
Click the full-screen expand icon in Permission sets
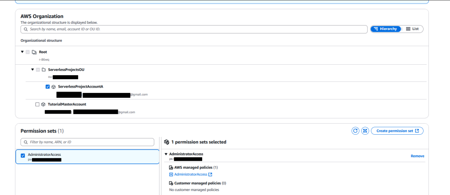[365, 131]
